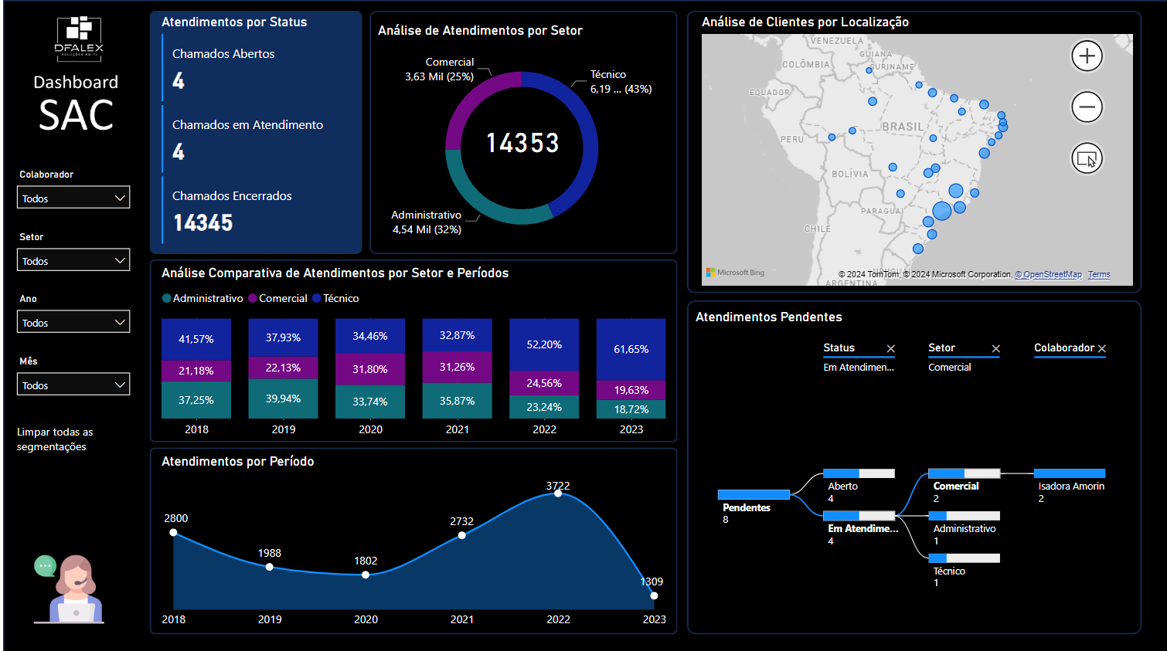Zoom out on the map

[x=1087, y=107]
